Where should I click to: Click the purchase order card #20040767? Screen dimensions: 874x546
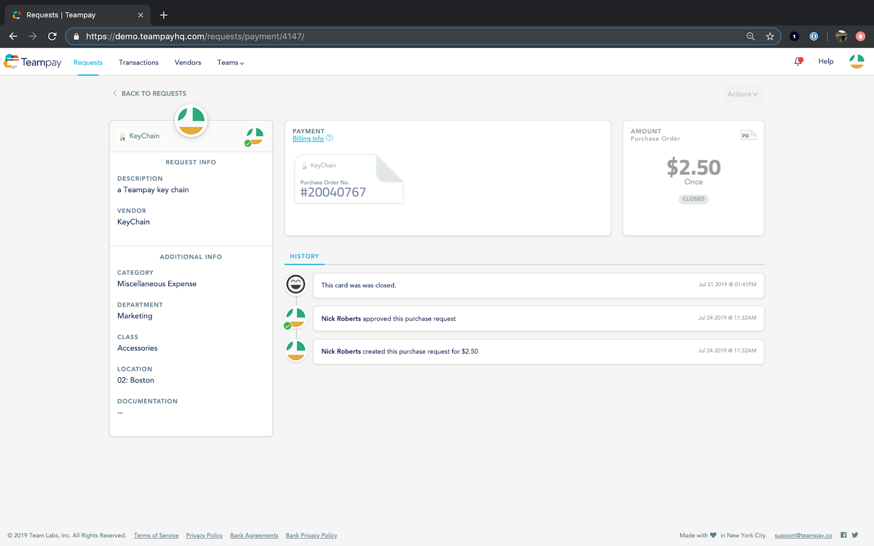(349, 179)
